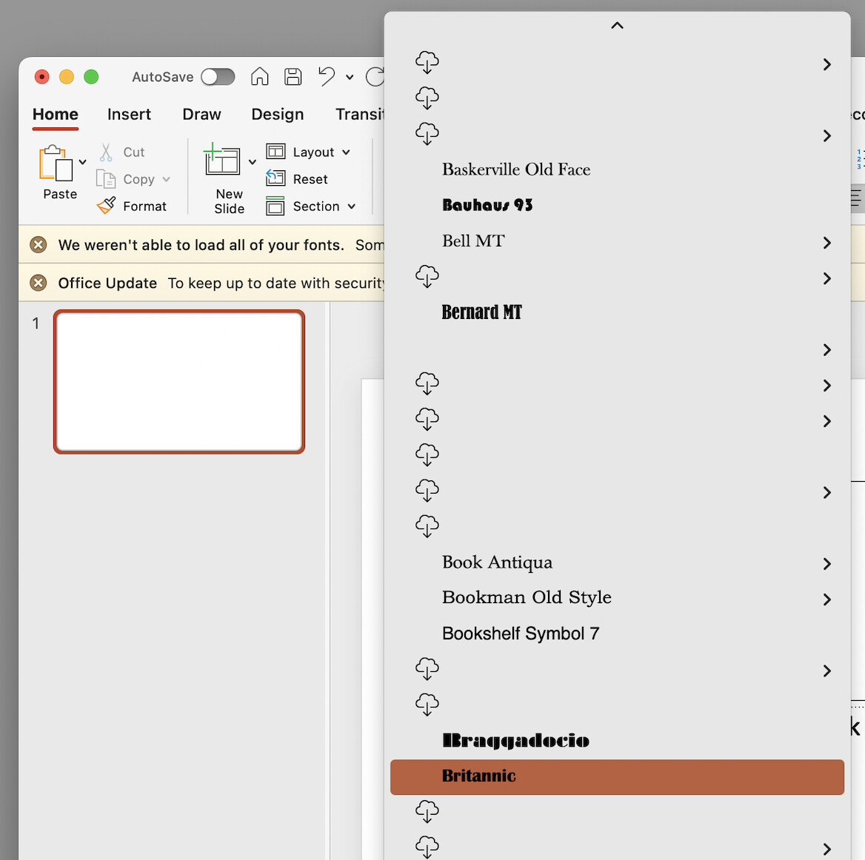Image resolution: width=865 pixels, height=860 pixels.
Task: Open the Layout dropdown
Action: [x=308, y=152]
